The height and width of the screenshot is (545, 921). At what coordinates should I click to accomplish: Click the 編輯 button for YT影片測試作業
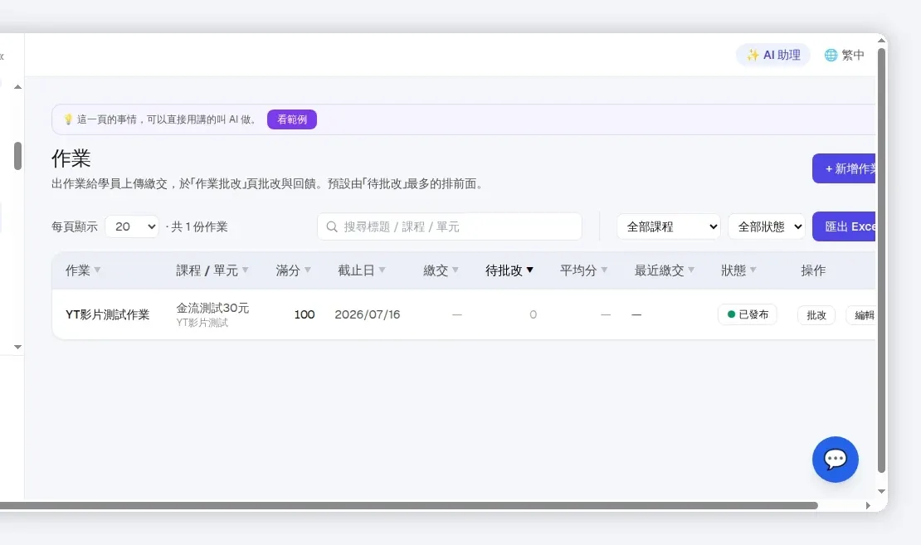click(861, 315)
